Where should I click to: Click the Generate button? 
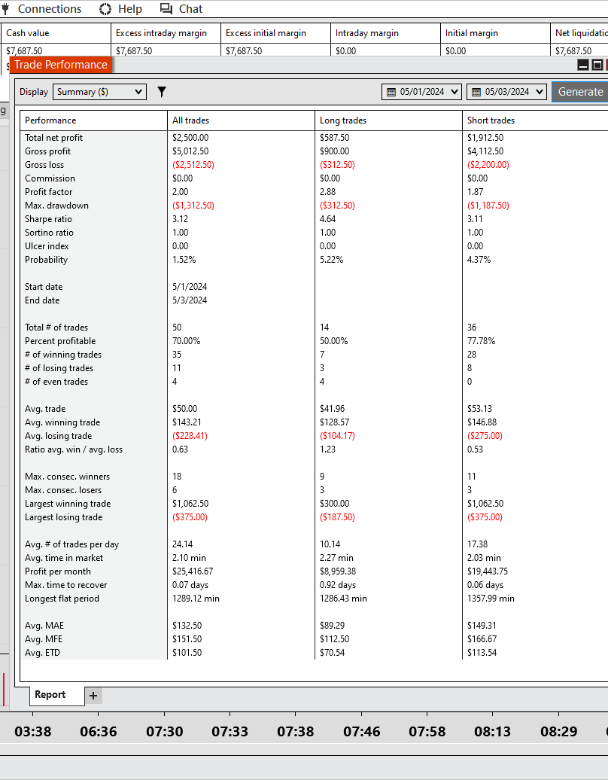(580, 92)
